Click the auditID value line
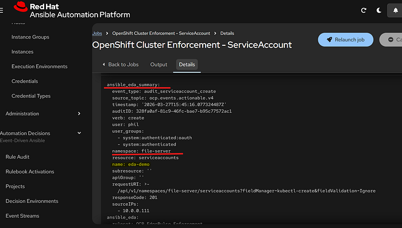The image size is (402, 228). coord(172,111)
